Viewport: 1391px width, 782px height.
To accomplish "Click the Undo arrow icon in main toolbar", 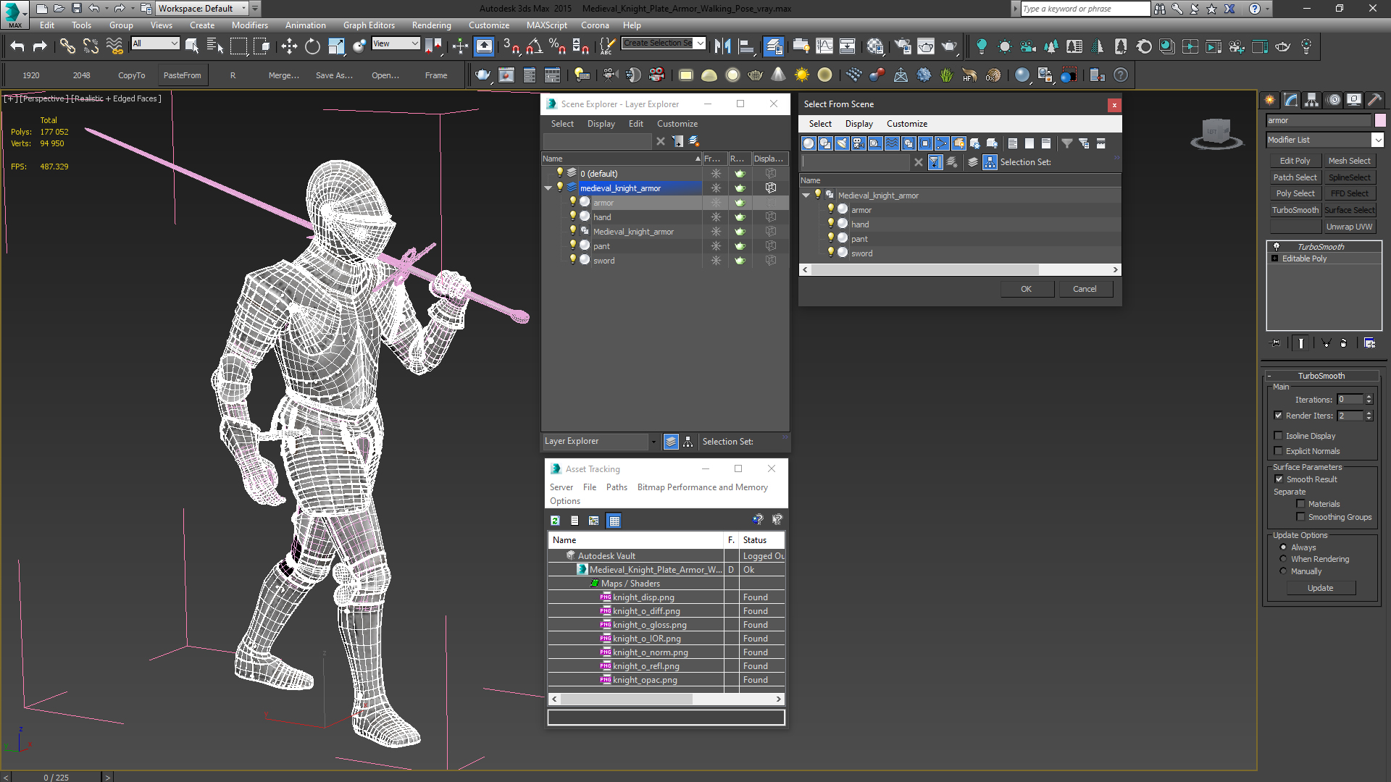I will click(17, 47).
